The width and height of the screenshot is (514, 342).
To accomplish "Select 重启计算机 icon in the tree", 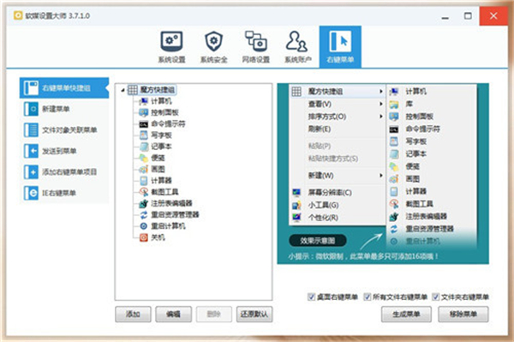I will click(x=144, y=226).
